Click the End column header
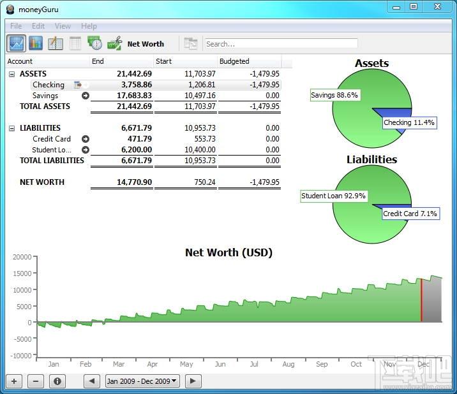The width and height of the screenshot is (457, 394). coord(121,61)
